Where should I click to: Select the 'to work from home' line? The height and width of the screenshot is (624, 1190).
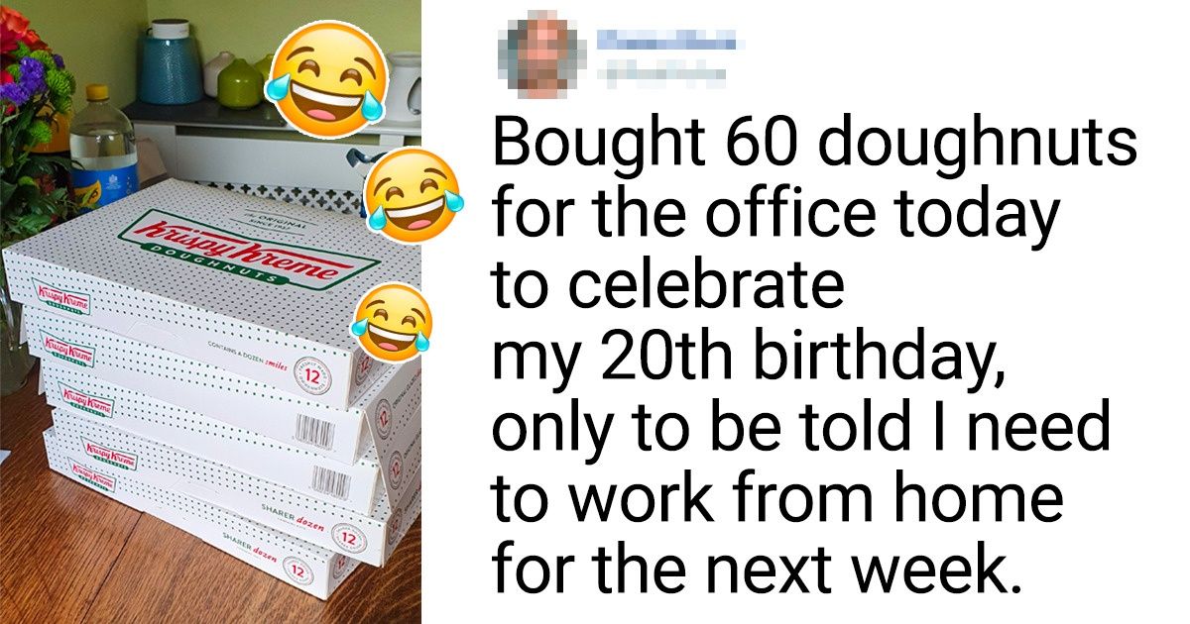tap(780, 499)
